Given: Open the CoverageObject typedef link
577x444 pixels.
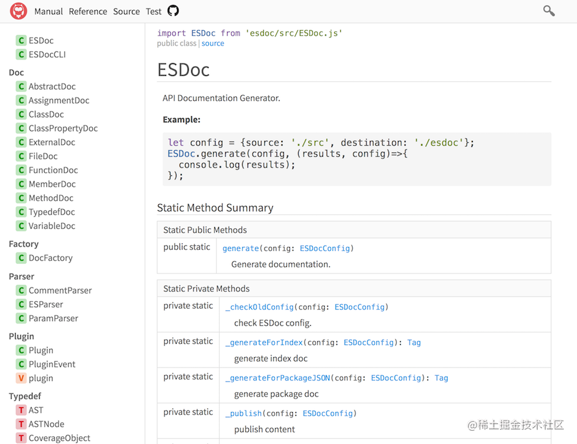Looking at the screenshot, I should point(59,438).
